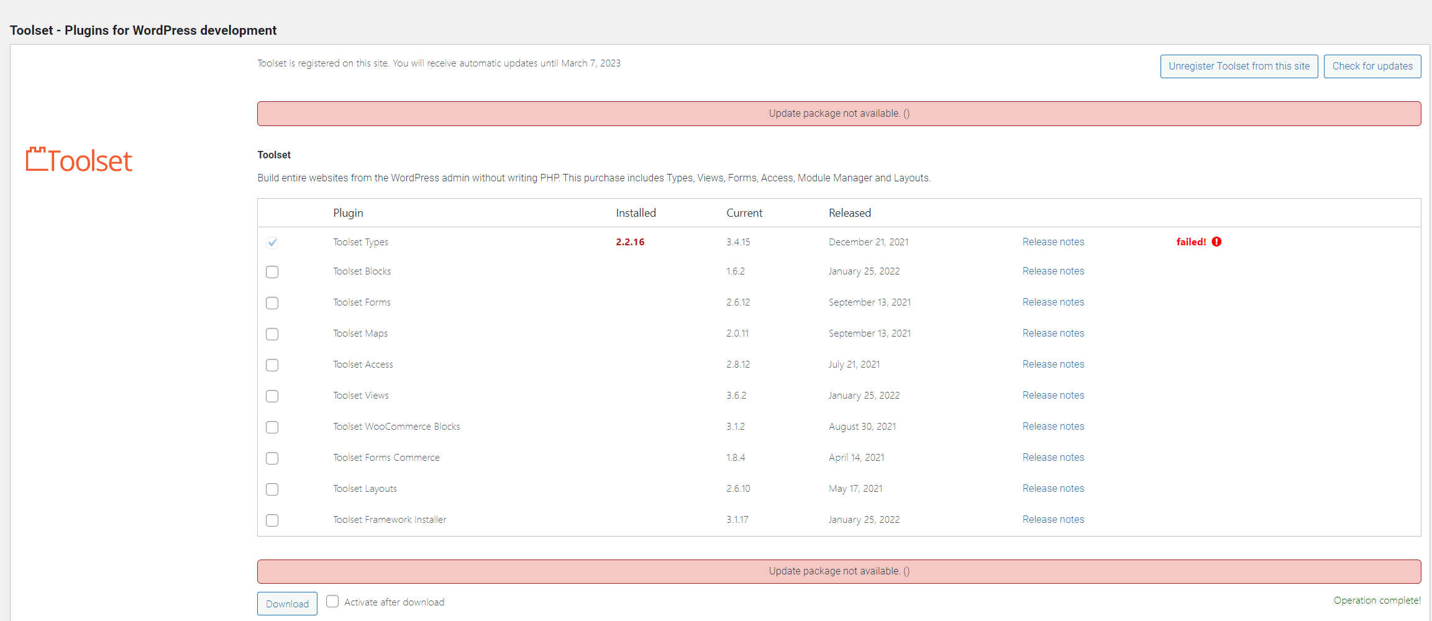Enable the Toolset Access checkbox
Screen dimensions: 1432x621
[x=272, y=365]
